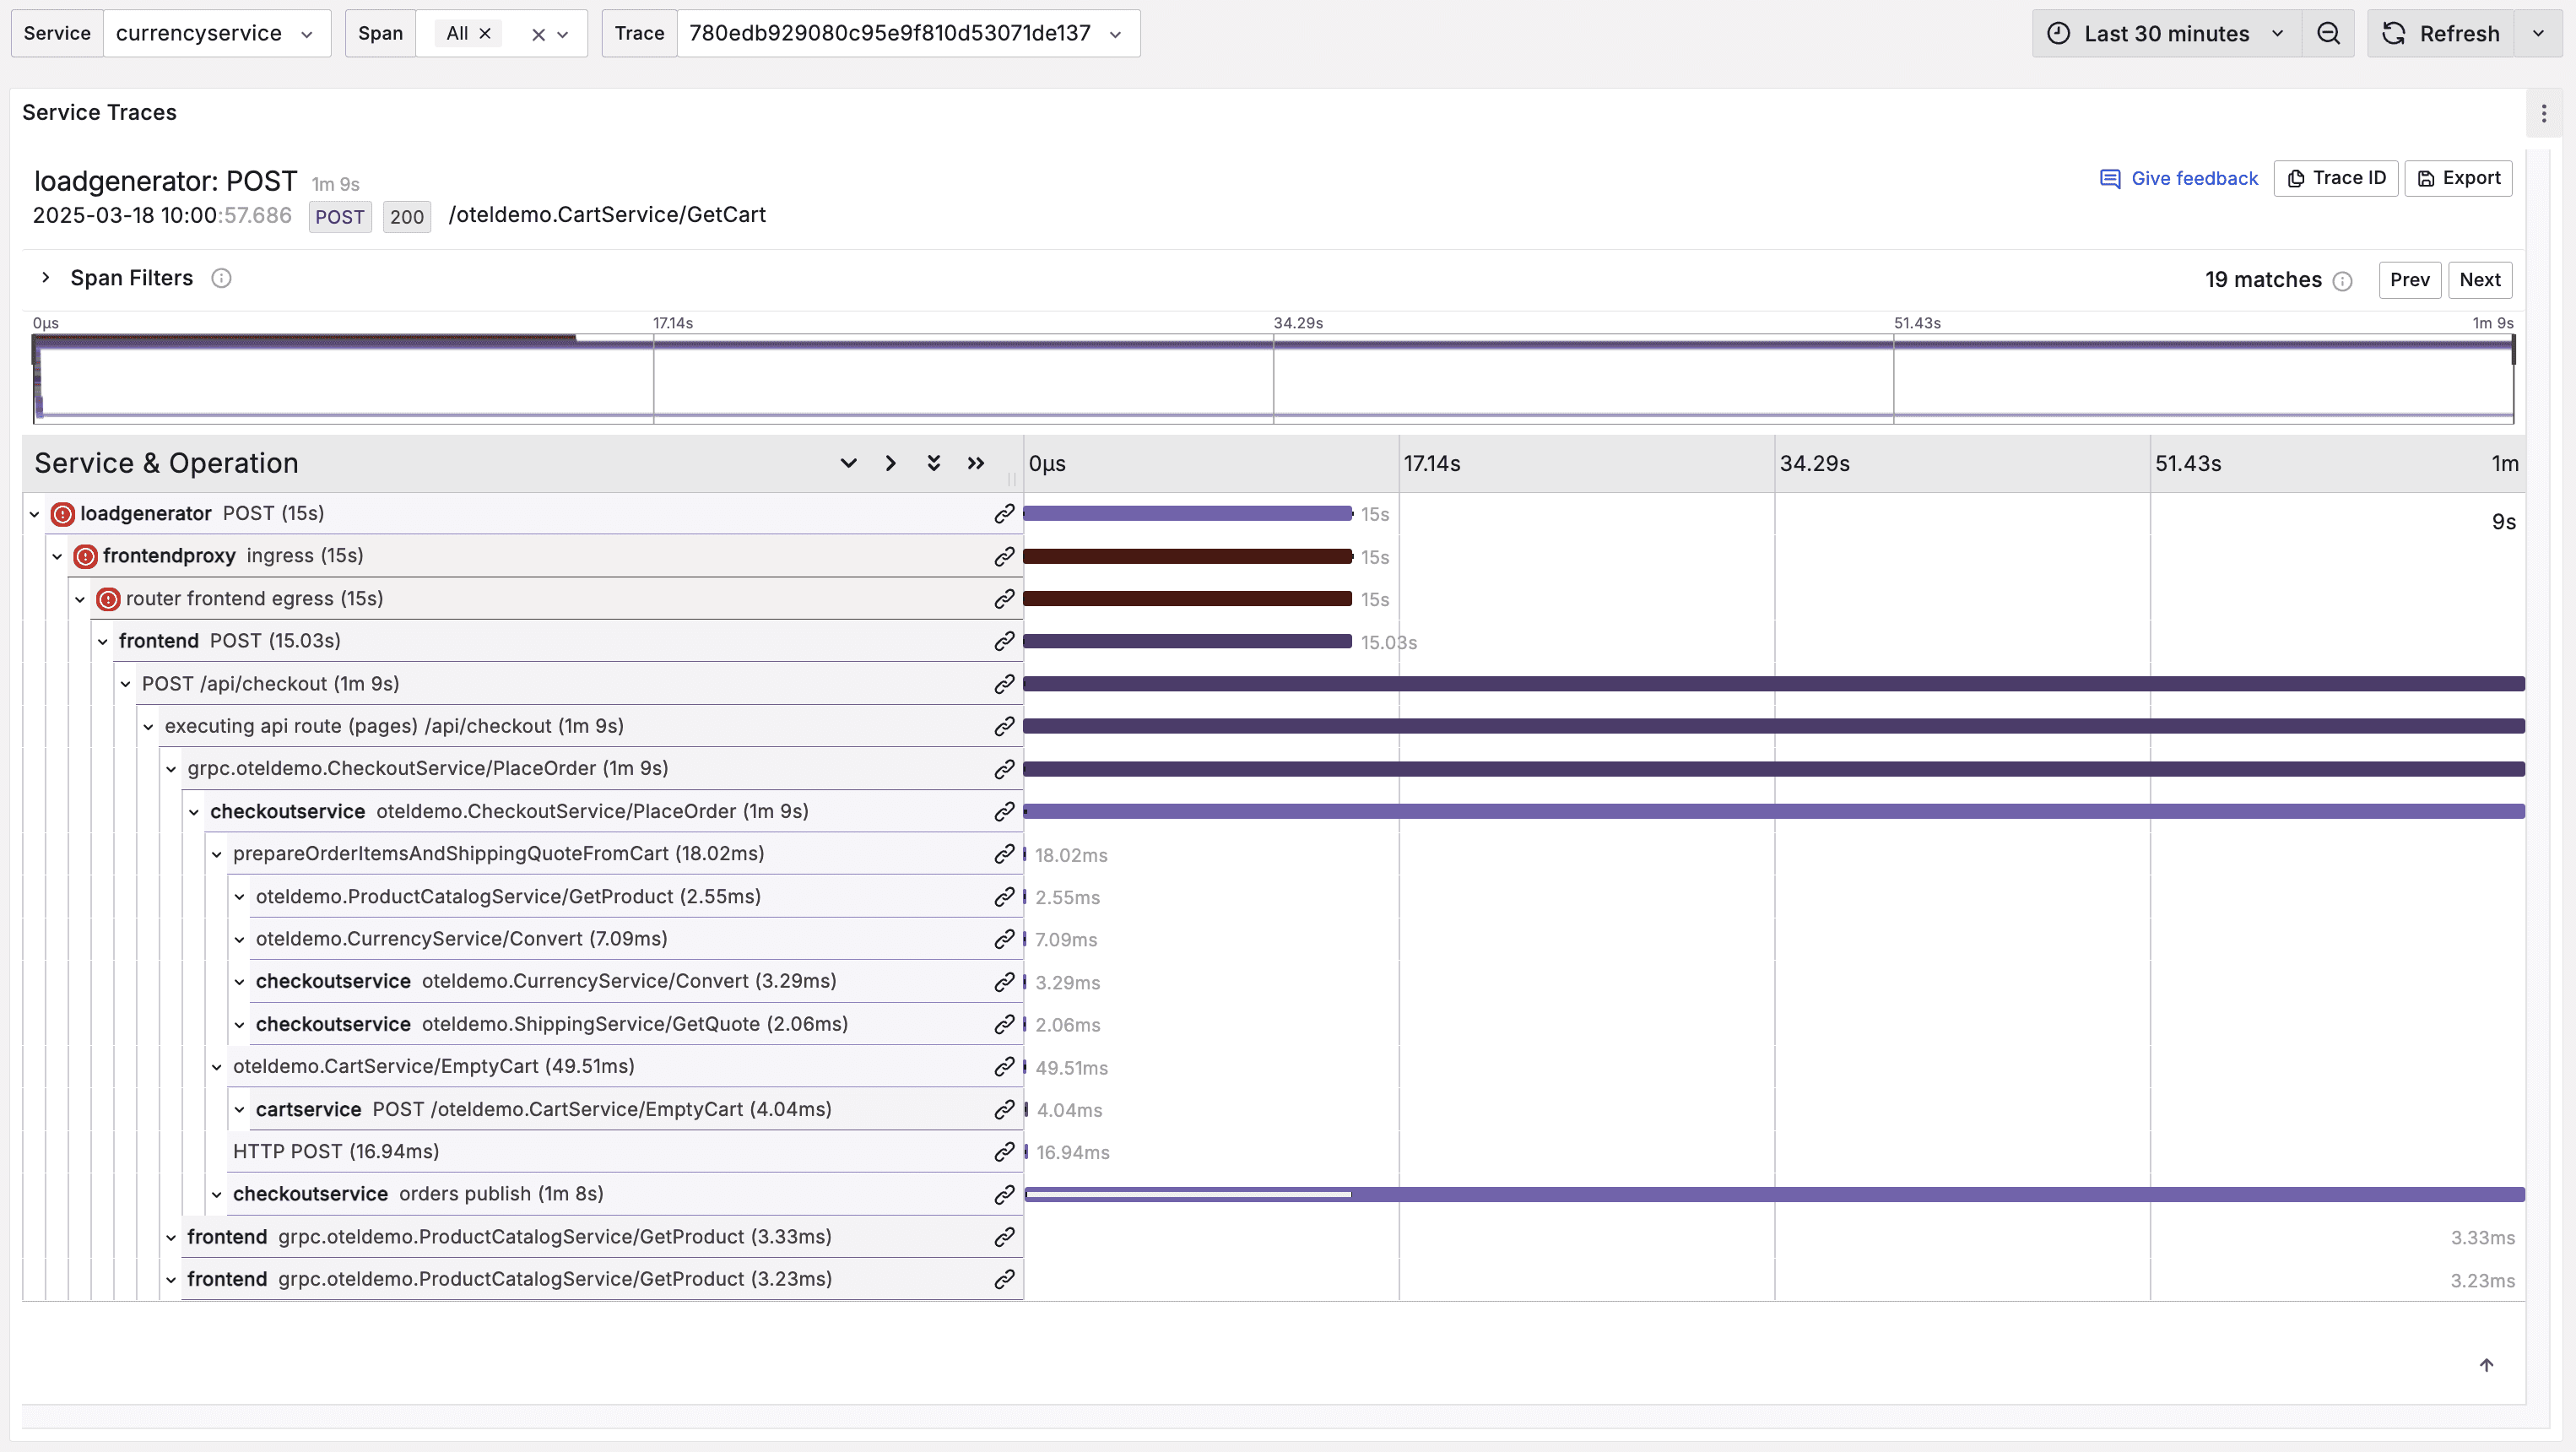Click the zoom out time range icon
This screenshot has height=1452, width=2576.
pos(2328,34)
